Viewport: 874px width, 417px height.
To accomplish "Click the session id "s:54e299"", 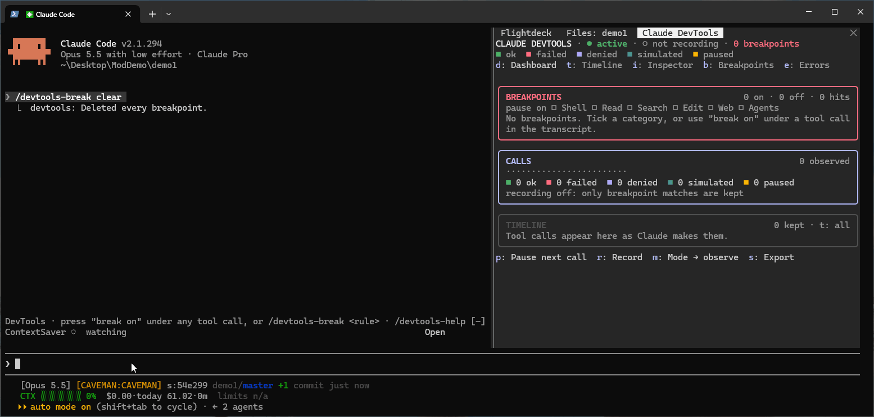I will [x=187, y=386].
